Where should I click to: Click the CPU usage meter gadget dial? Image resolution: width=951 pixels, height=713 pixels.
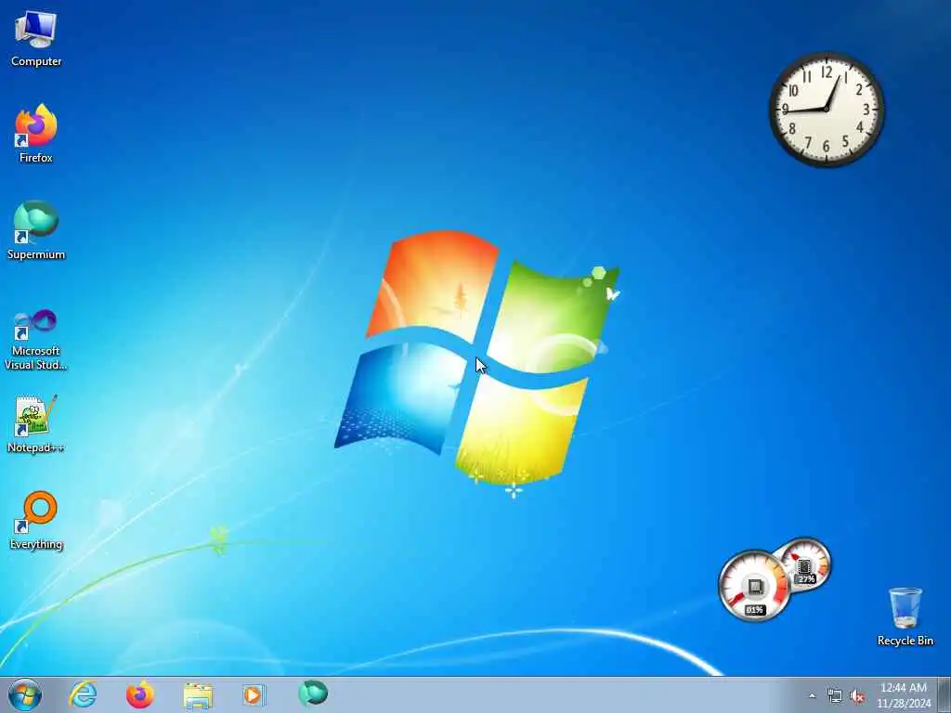point(754,586)
